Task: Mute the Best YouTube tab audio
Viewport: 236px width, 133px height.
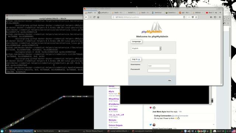Action: pyautogui.click(x=216, y=13)
